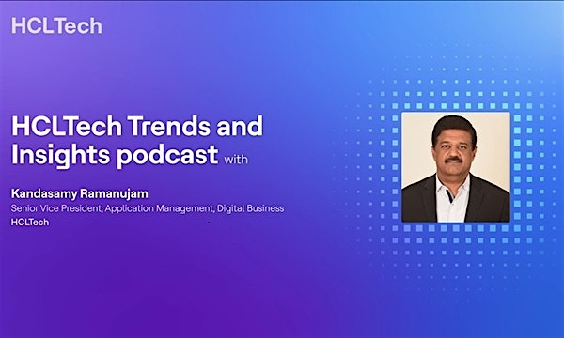Click the 'Insights podcast' heading text

pyautogui.click(x=115, y=155)
